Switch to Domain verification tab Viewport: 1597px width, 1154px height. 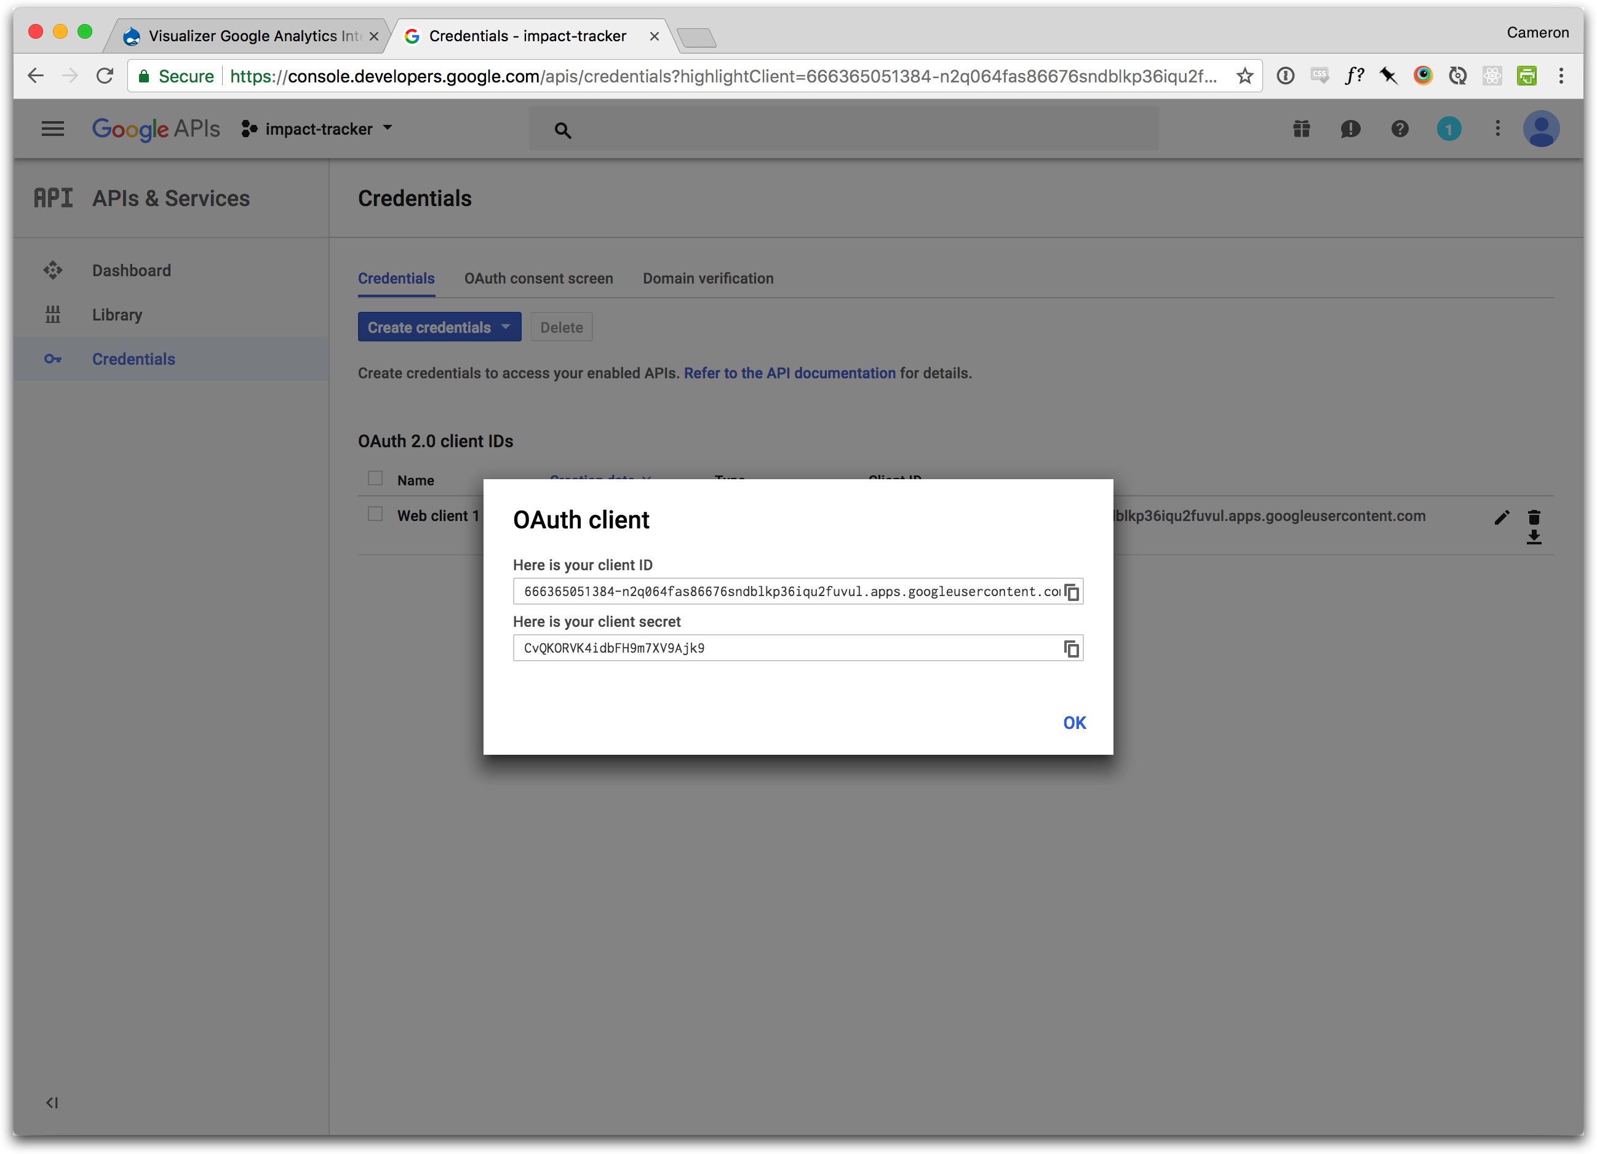click(707, 278)
